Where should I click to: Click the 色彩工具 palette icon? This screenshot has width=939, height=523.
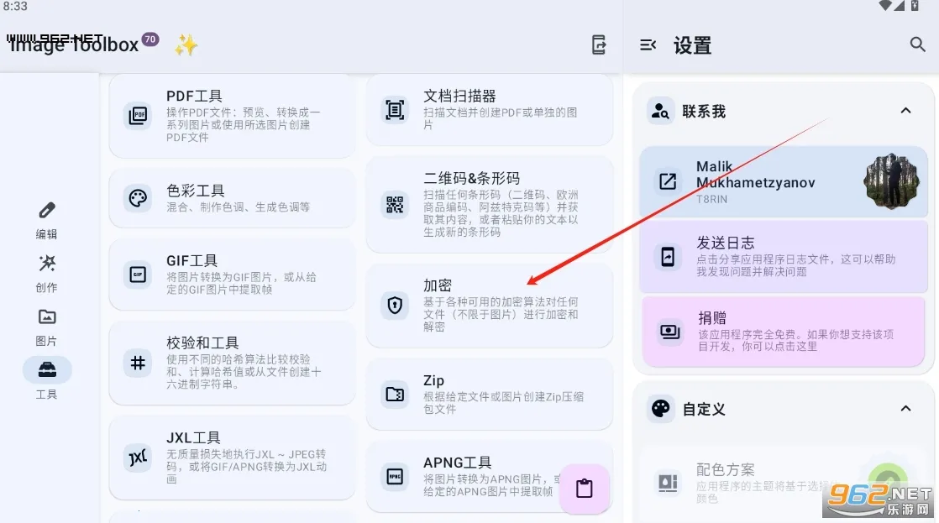137,198
